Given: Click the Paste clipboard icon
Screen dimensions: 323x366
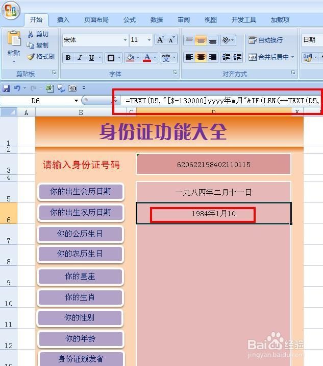Looking at the screenshot, I should tap(14, 38).
